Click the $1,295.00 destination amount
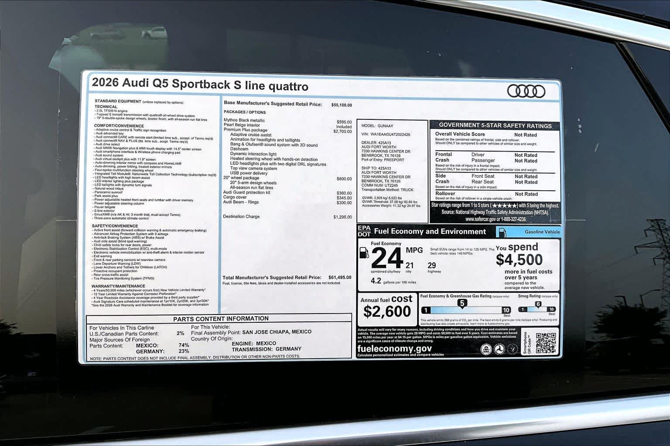670x446 pixels. tap(342, 217)
